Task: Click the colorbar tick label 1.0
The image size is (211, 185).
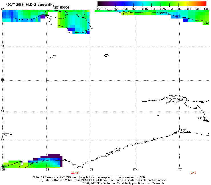Action: point(206,9)
